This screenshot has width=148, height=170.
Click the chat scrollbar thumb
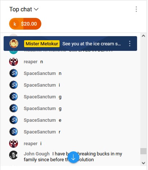pyautogui.click(x=144, y=151)
